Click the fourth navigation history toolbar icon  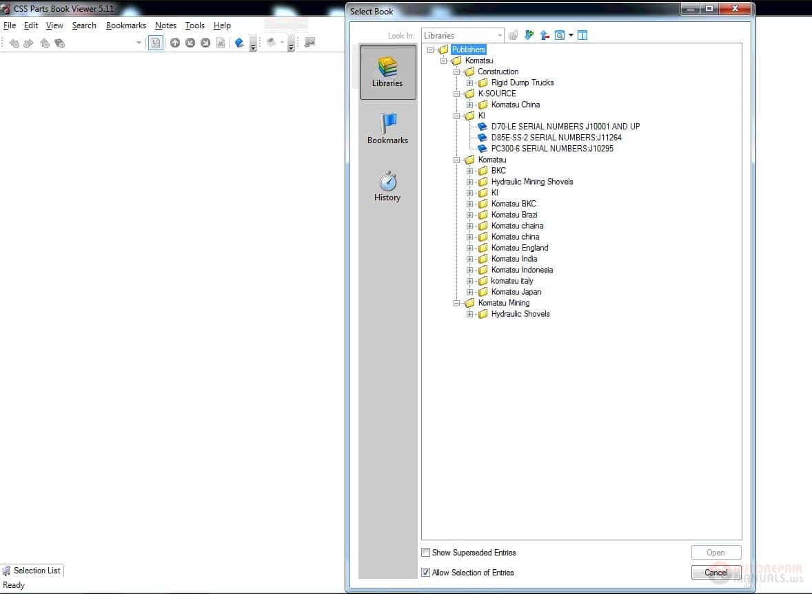point(59,43)
